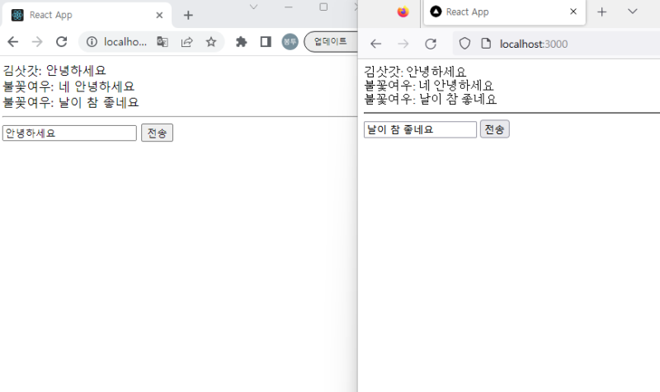660x392 pixels.
Task: Select the React App tab in Firefox
Action: coord(504,12)
